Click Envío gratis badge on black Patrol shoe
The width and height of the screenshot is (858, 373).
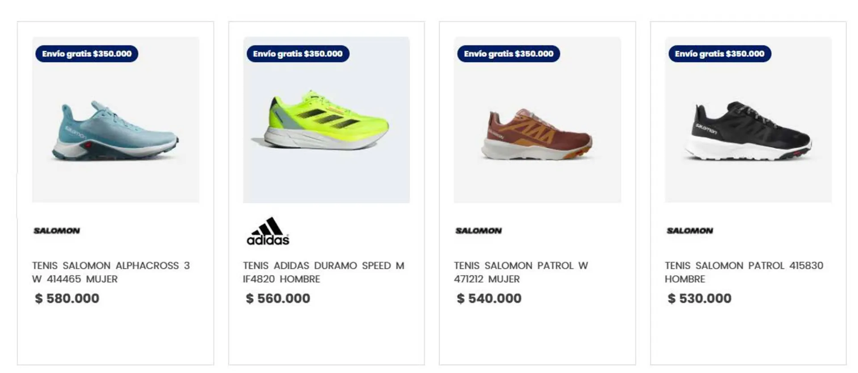pos(719,54)
